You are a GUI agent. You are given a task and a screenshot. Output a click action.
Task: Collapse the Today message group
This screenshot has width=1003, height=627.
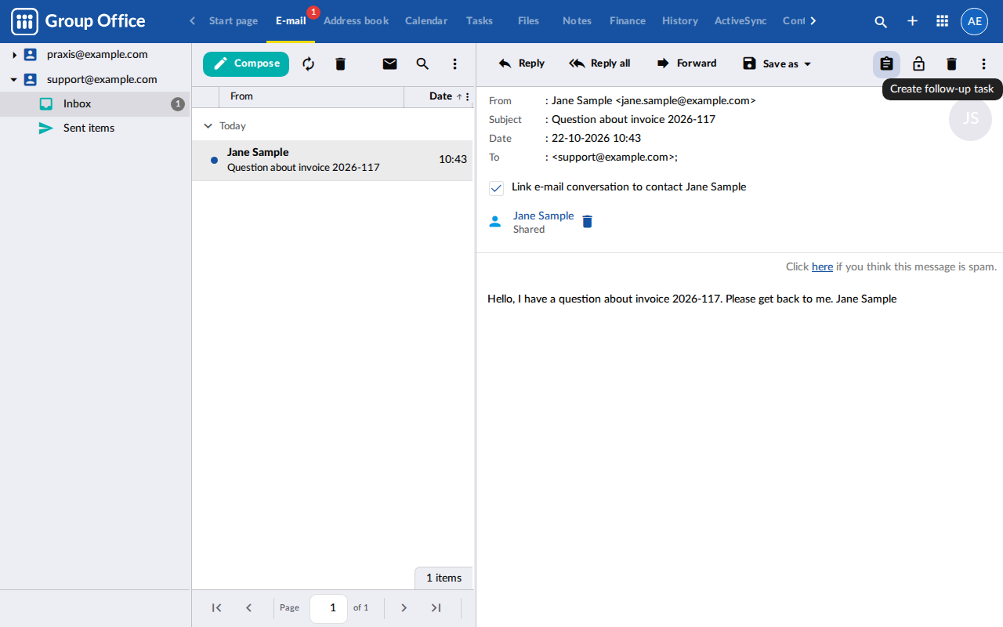[208, 125]
